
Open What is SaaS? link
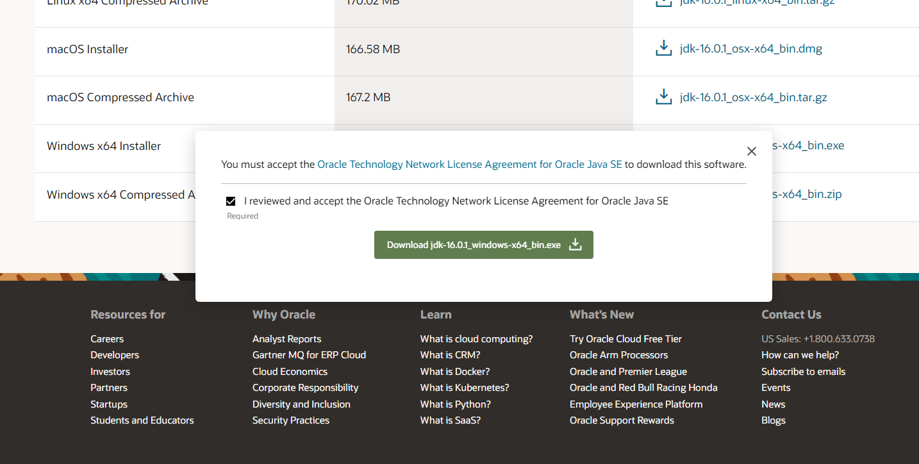pos(451,420)
